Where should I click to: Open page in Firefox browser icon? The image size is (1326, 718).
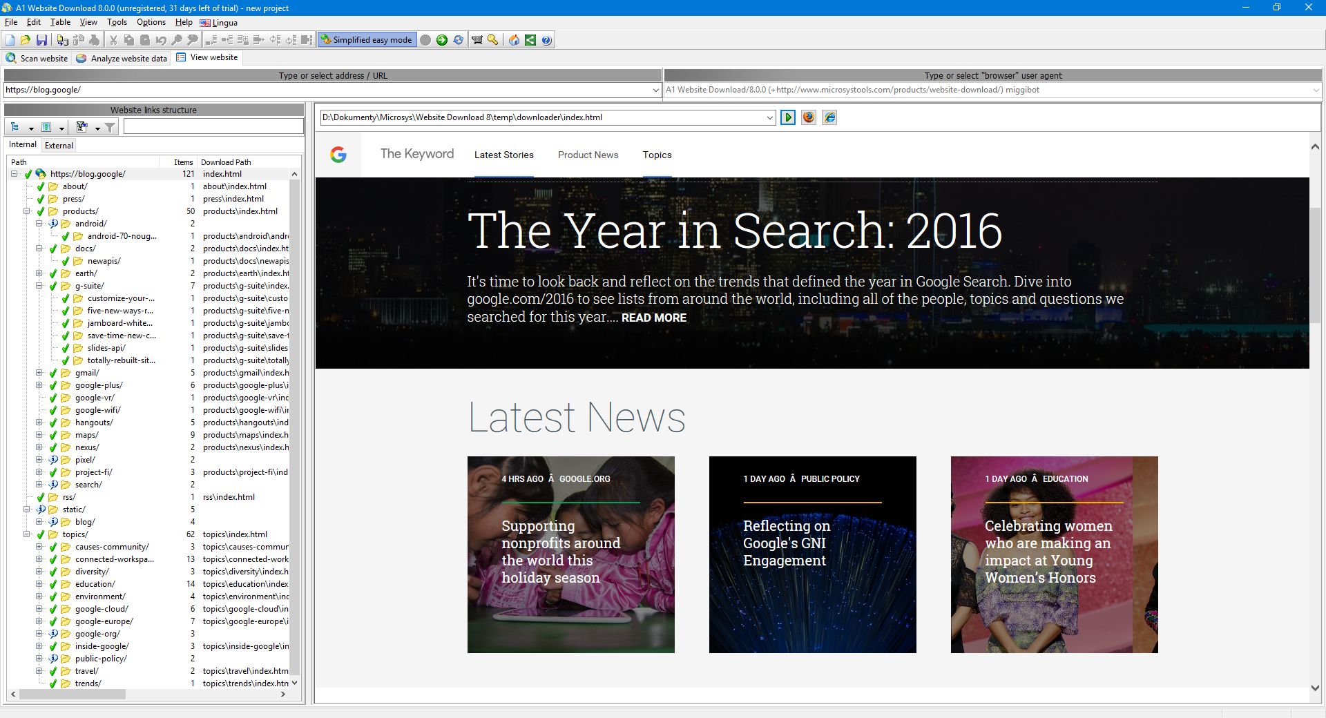(x=809, y=117)
